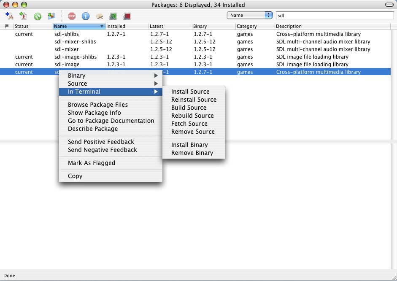Choose Show Package Info
The width and height of the screenshot is (397, 281).
tap(111, 113)
